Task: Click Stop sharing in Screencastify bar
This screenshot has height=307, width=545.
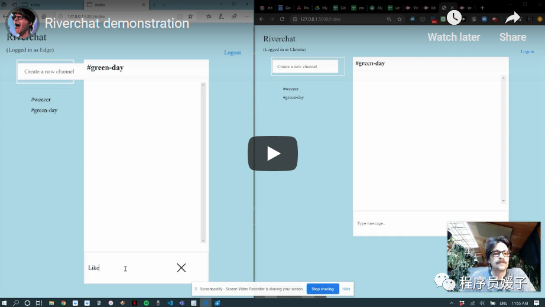Action: point(323,289)
